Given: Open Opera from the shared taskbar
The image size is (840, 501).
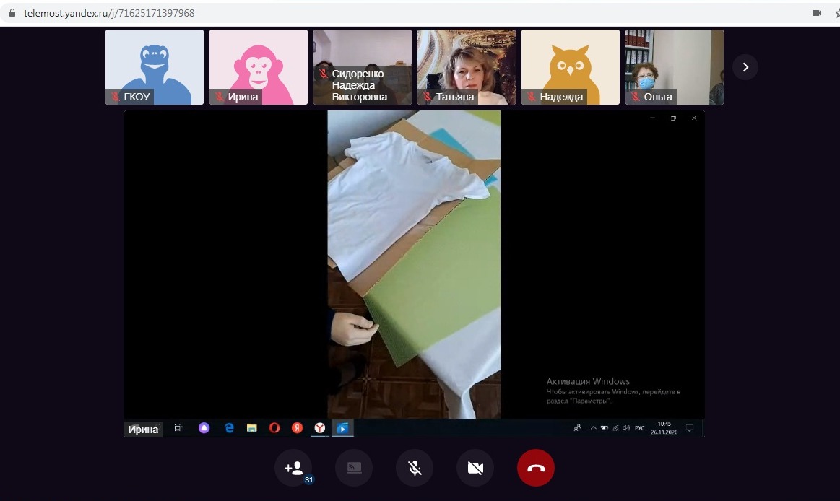Looking at the screenshot, I should point(274,428).
